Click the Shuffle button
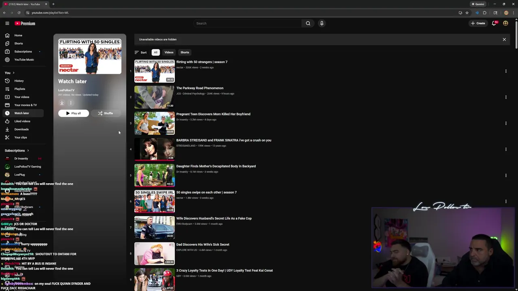518x291 pixels. tap(106, 113)
